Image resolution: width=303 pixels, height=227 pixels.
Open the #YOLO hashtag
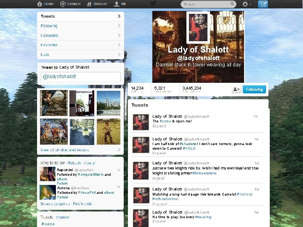pos(189,148)
